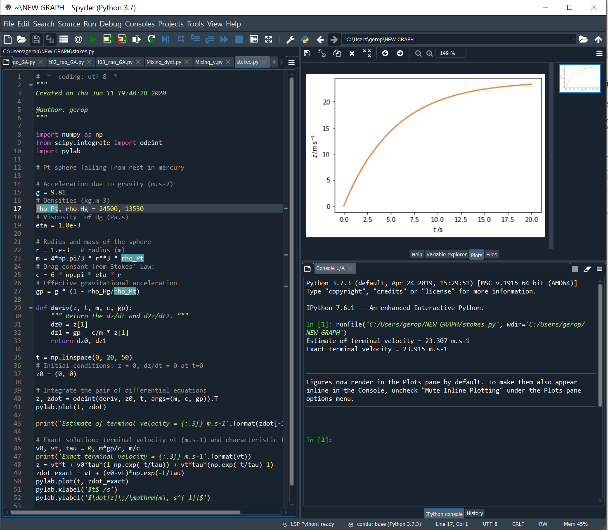
Task: Open Plots pane options hamburger menu
Action: pyautogui.click(x=599, y=53)
